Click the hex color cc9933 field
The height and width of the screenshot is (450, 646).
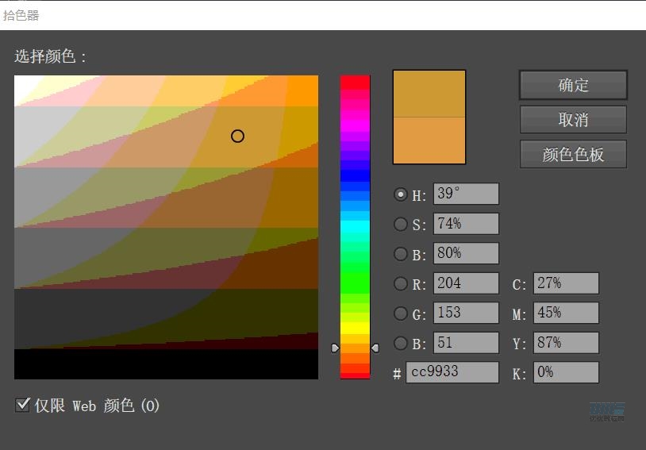pyautogui.click(x=452, y=372)
